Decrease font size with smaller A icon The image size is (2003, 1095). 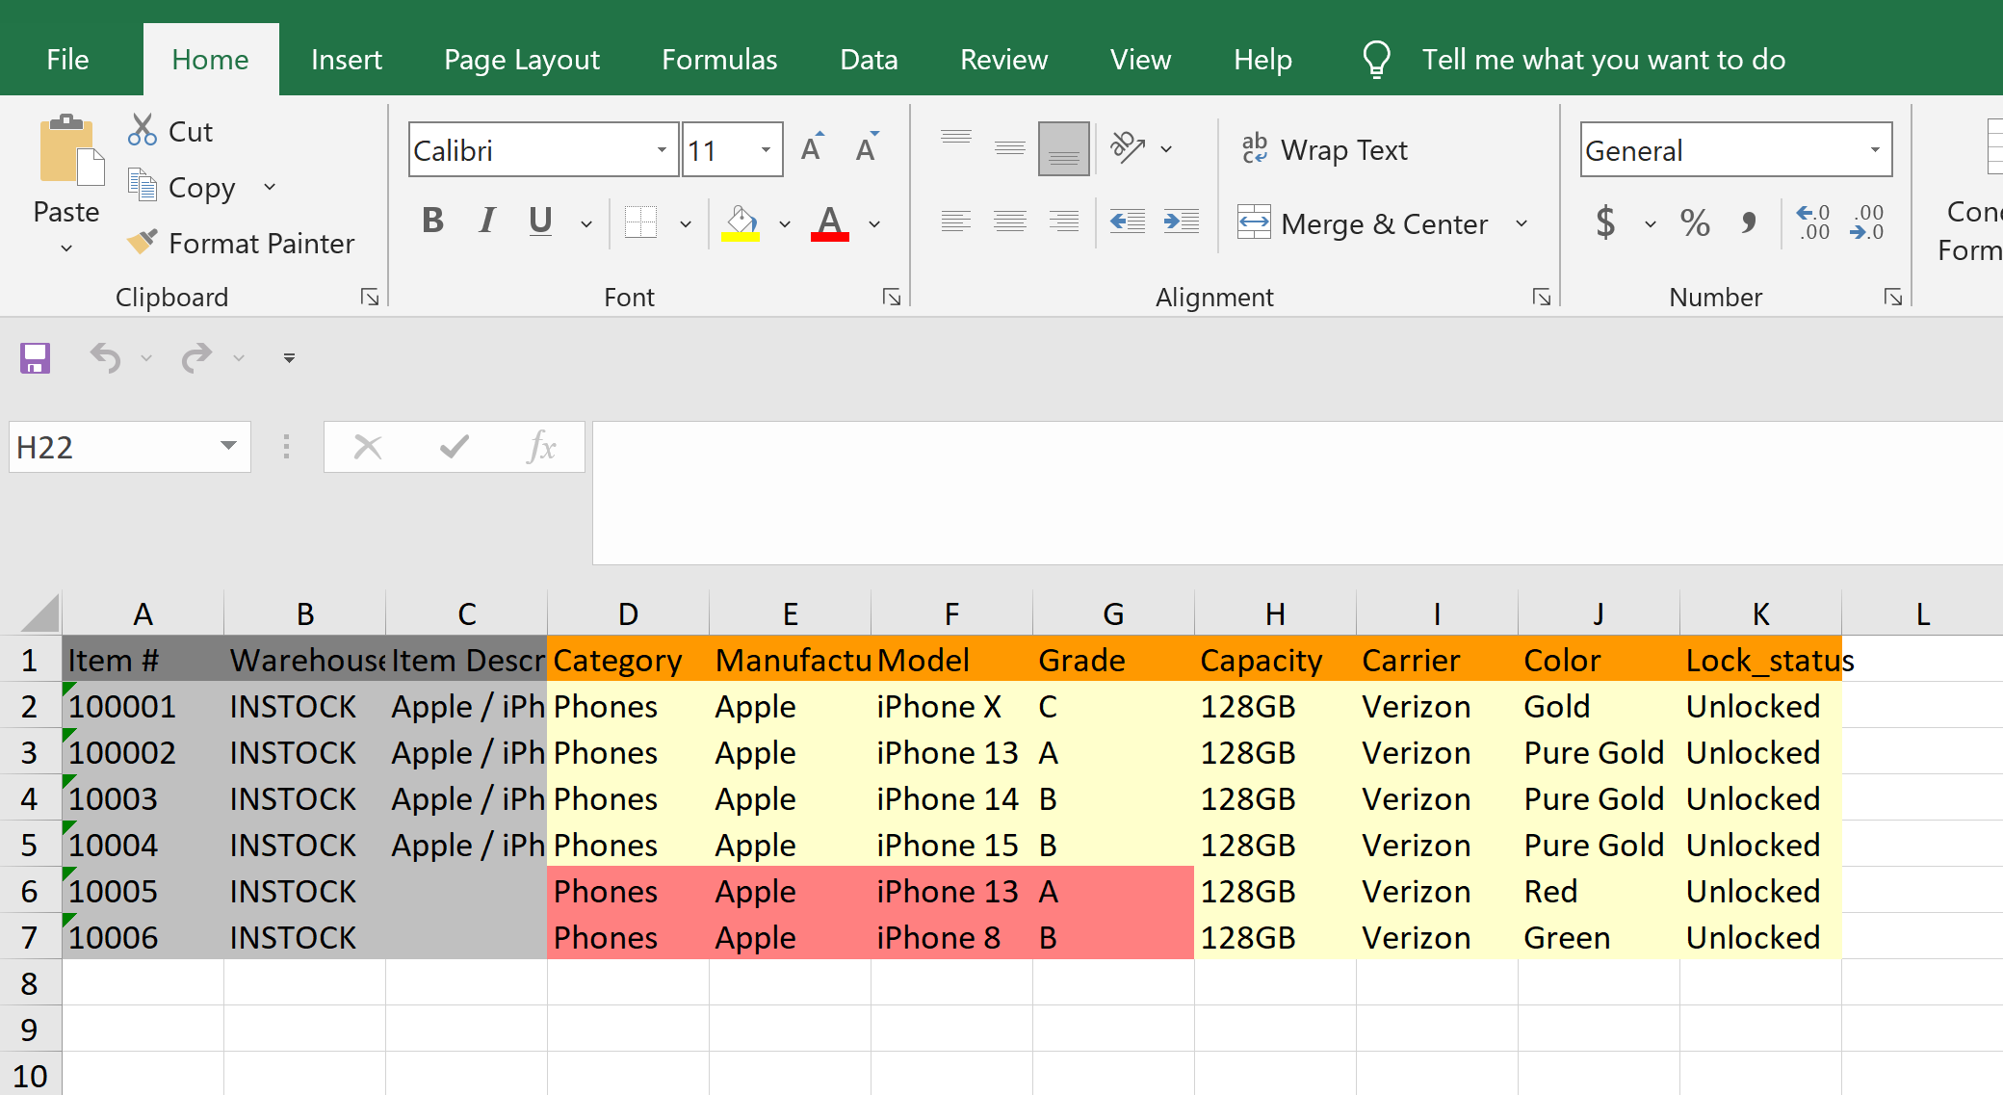[x=868, y=147]
